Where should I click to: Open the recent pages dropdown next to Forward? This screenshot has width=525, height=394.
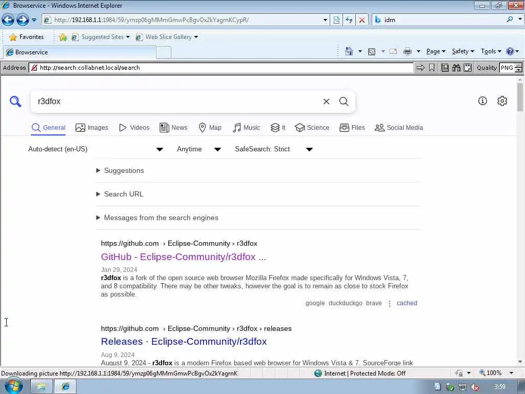34,20
